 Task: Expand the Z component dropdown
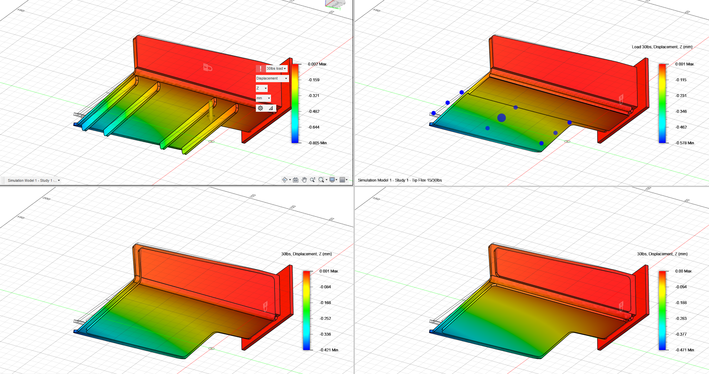261,88
